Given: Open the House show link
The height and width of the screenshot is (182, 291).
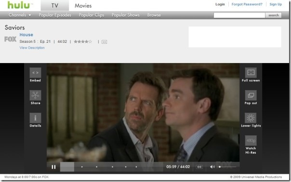Looking at the screenshot, I should pyautogui.click(x=26, y=35).
